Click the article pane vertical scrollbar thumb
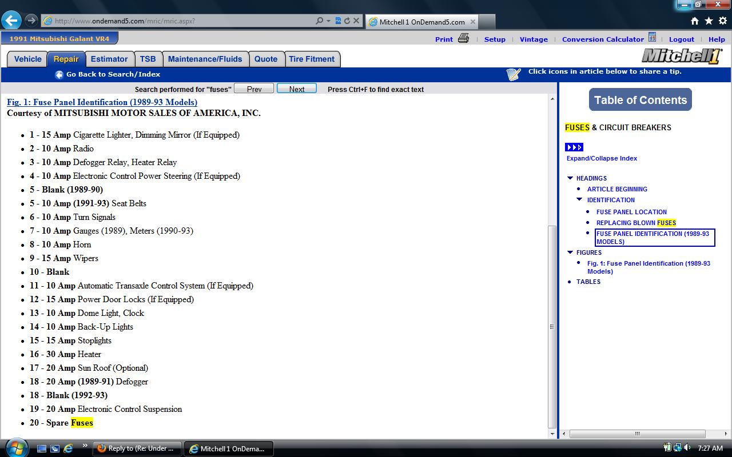Viewport: 732px width, 457px height. click(x=552, y=327)
